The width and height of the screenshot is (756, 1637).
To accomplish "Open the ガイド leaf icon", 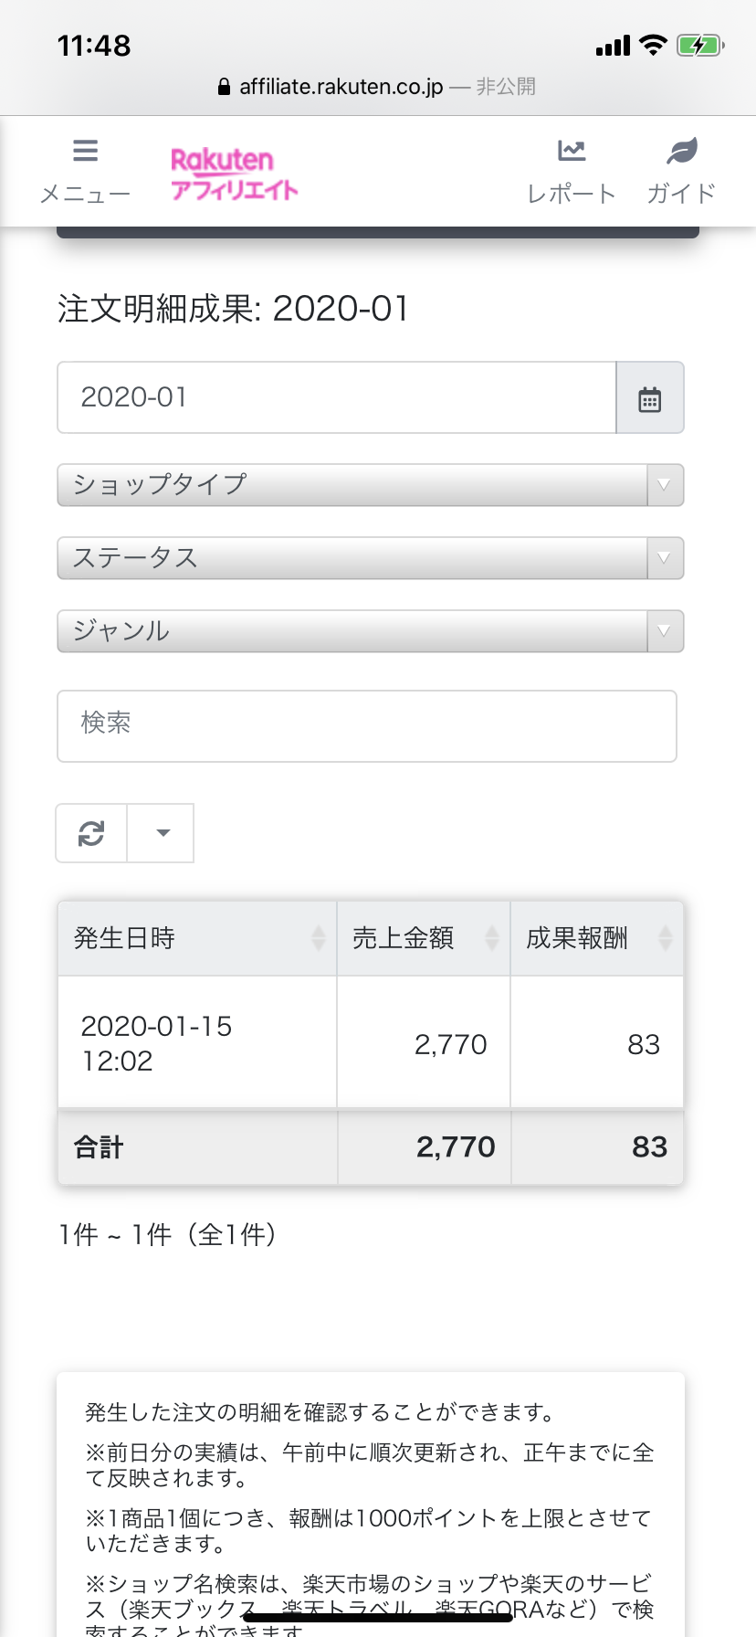I will (681, 151).
